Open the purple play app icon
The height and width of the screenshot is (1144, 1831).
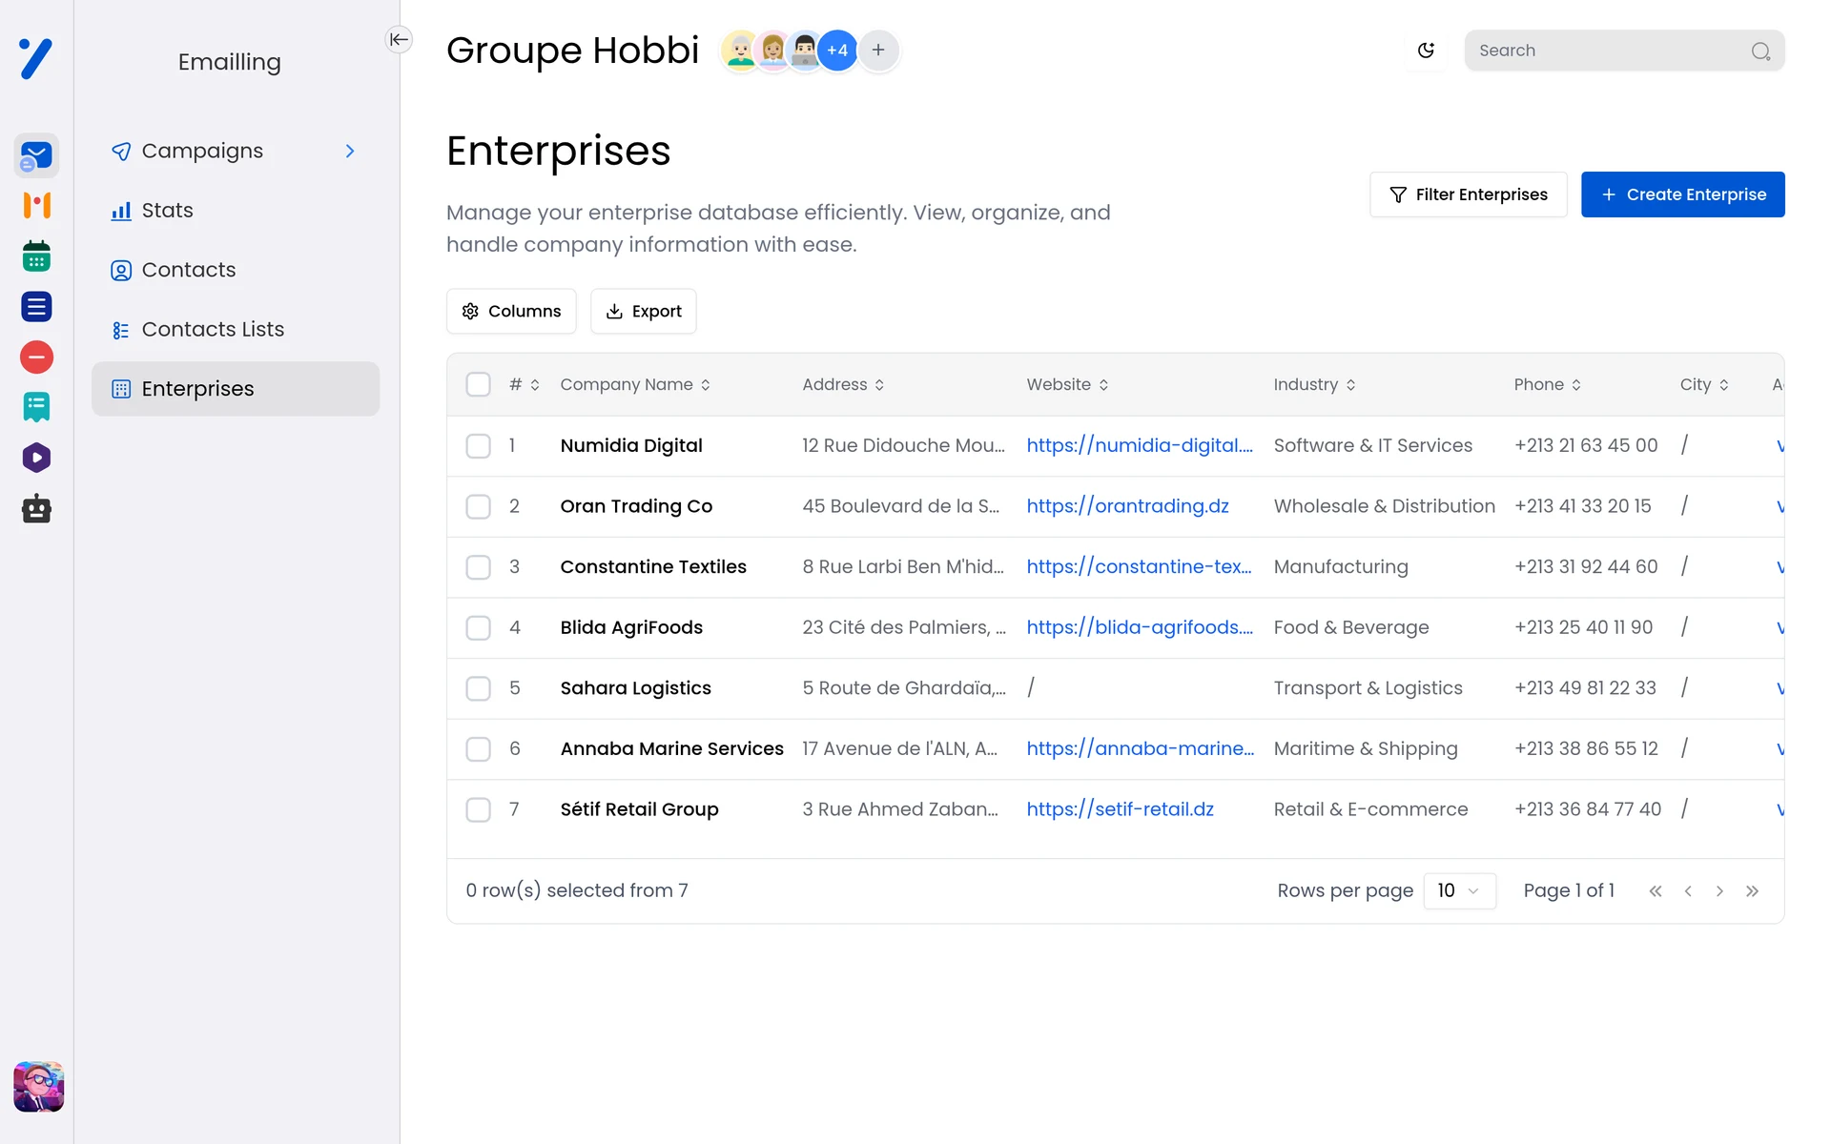pyautogui.click(x=36, y=458)
